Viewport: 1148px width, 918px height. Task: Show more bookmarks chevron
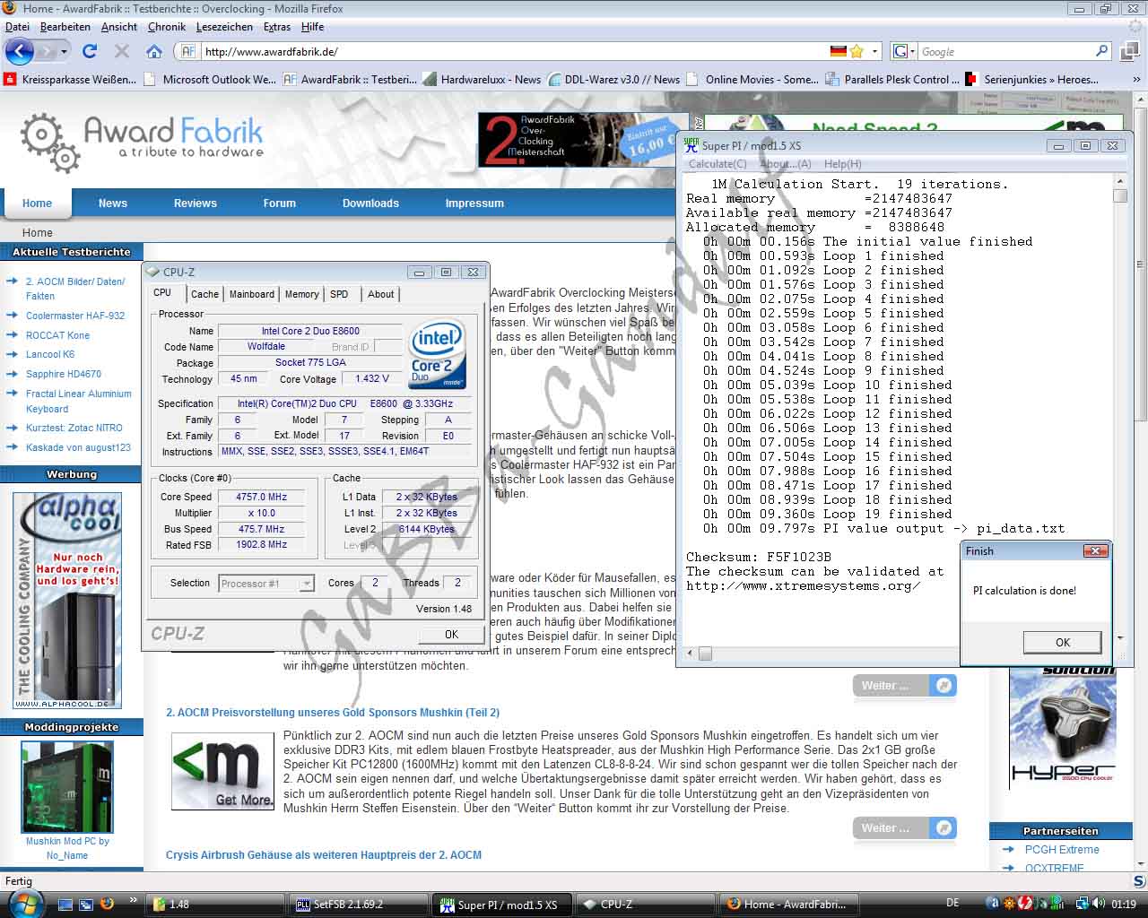coord(1136,79)
